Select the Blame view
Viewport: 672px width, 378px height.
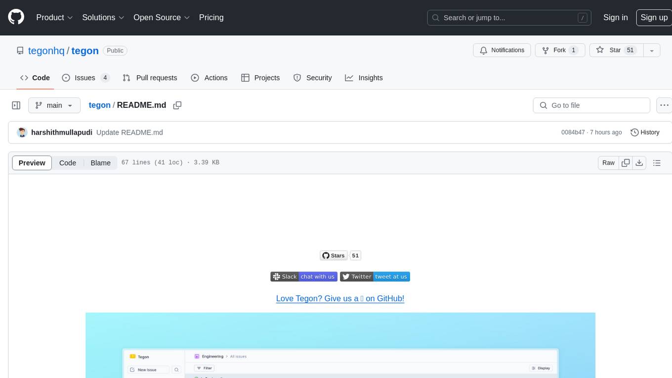[x=100, y=163]
